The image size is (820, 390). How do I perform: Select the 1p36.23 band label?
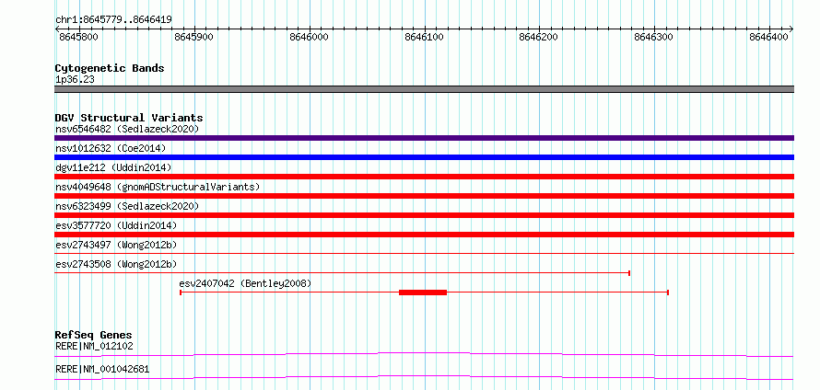[x=75, y=80]
